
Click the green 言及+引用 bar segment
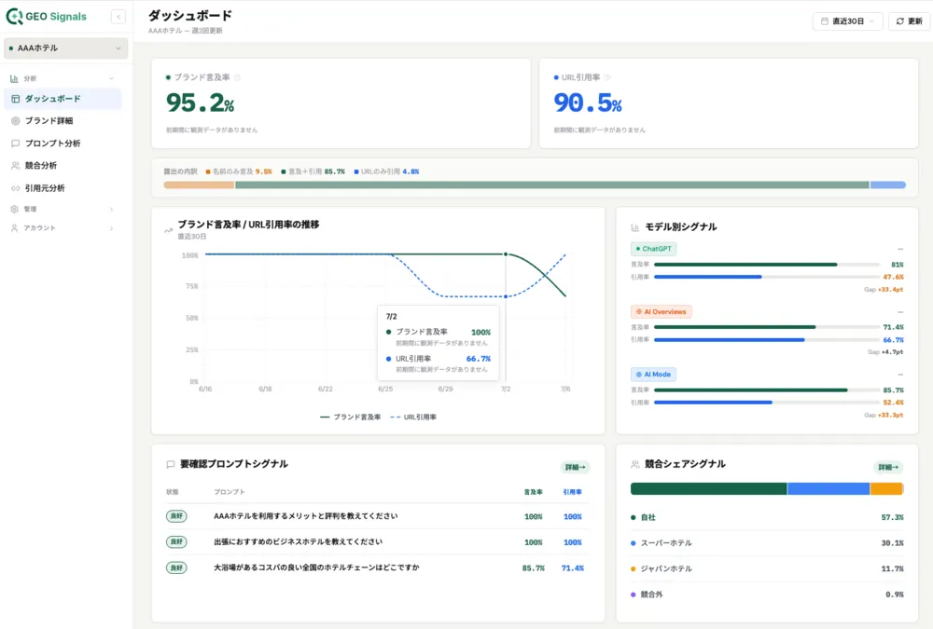(552, 185)
